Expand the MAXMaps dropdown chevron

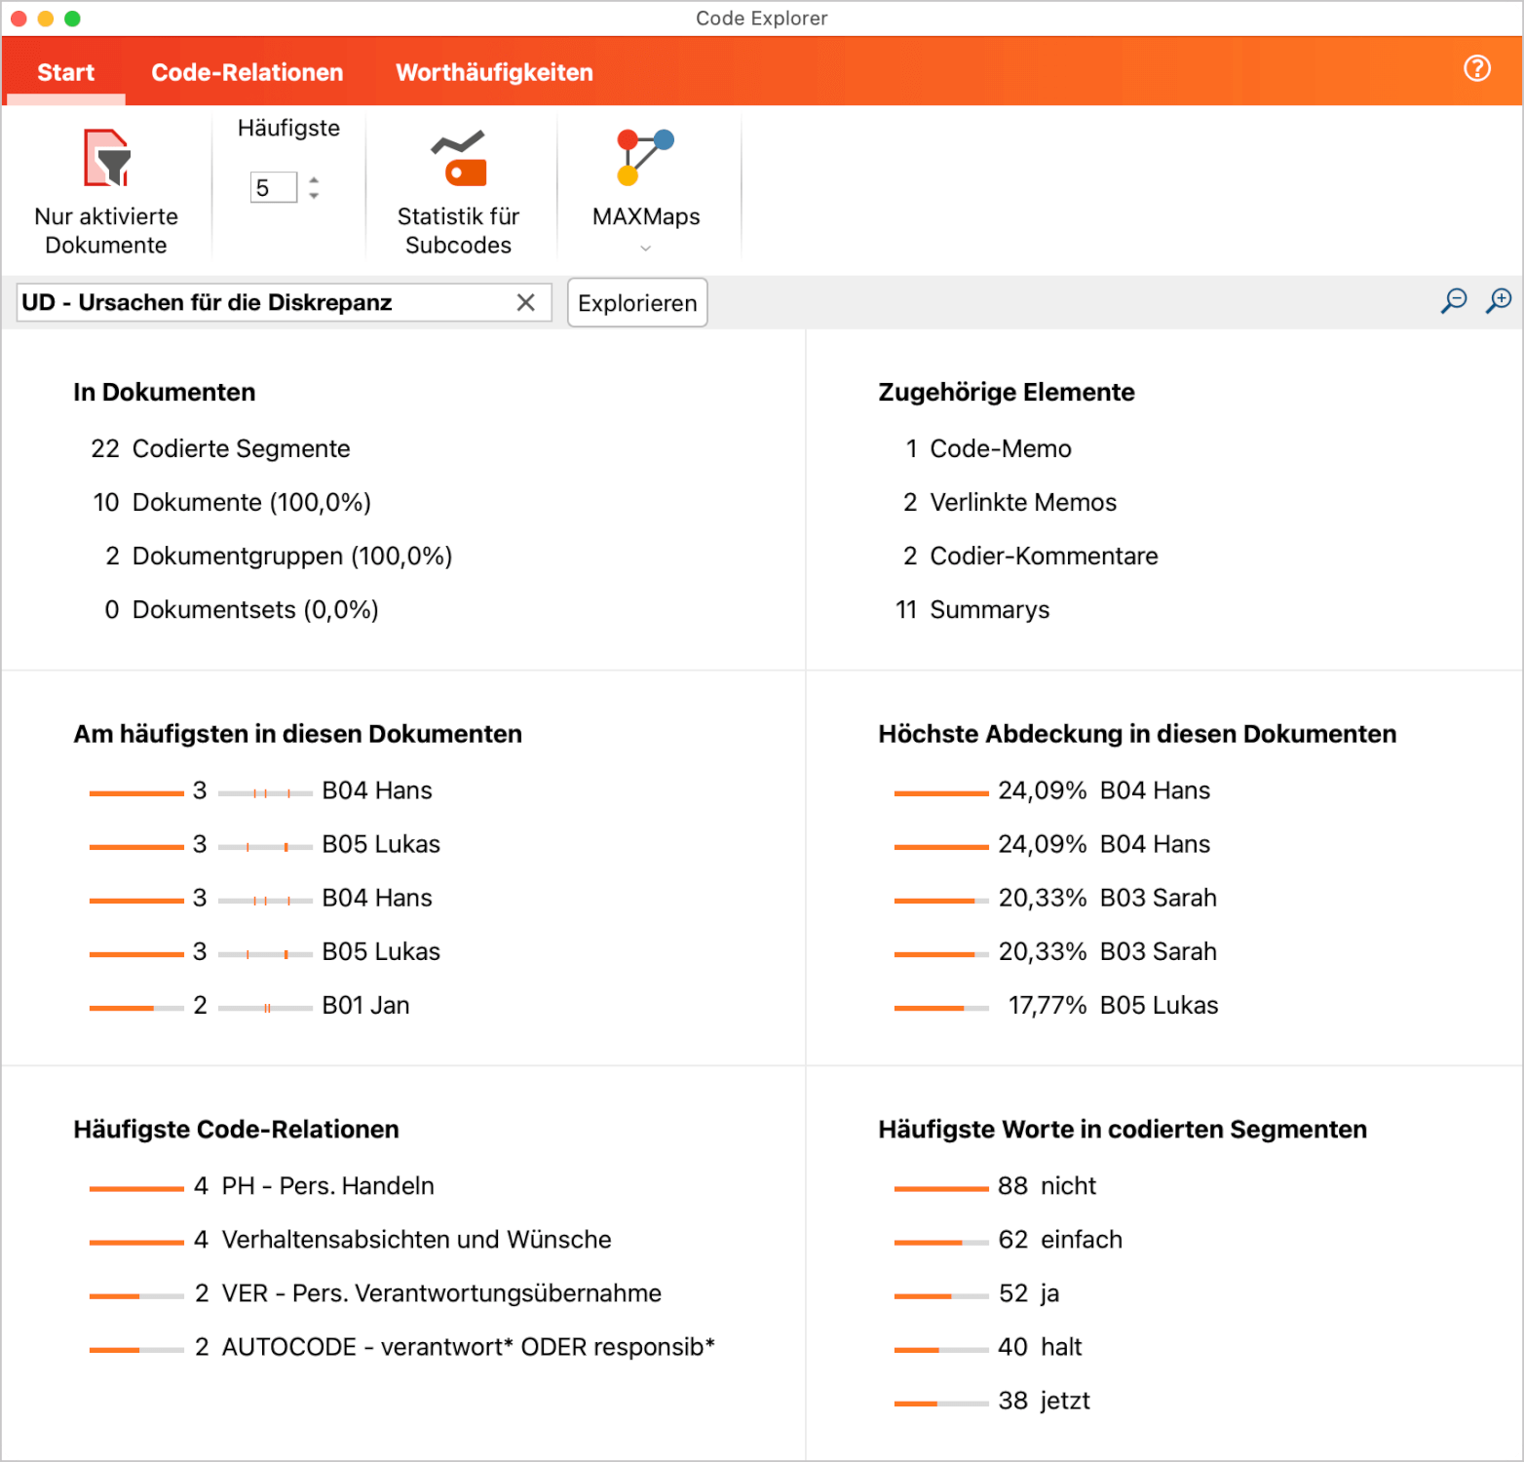[645, 249]
